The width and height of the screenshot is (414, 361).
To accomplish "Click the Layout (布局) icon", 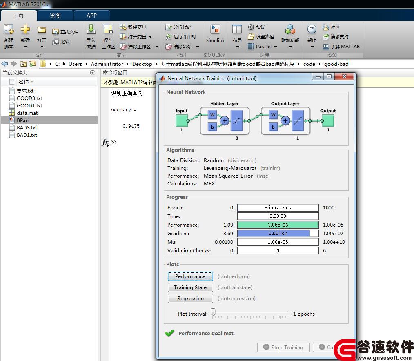I will tap(237, 29).
